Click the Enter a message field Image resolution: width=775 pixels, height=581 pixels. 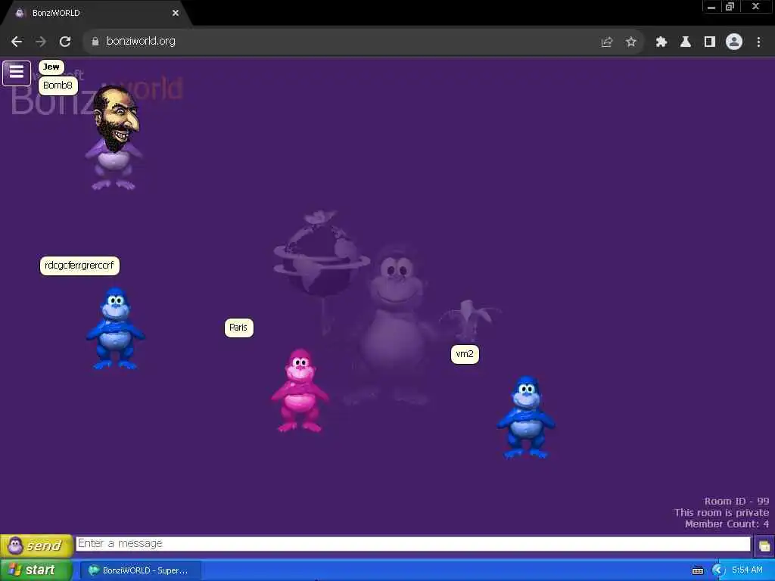coord(413,543)
